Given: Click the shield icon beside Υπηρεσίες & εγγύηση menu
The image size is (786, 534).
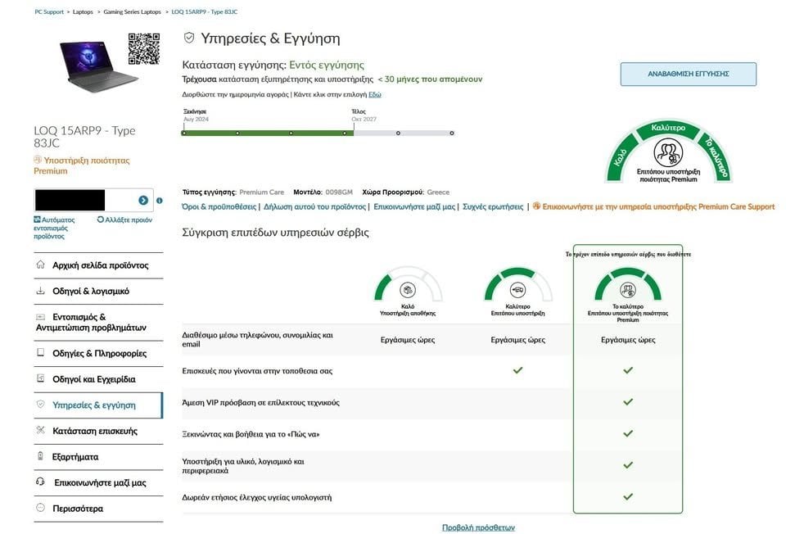Looking at the screenshot, I should 41,404.
